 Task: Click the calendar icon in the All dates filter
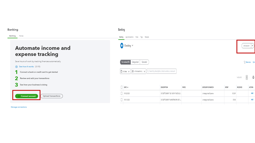[x=121, y=71]
